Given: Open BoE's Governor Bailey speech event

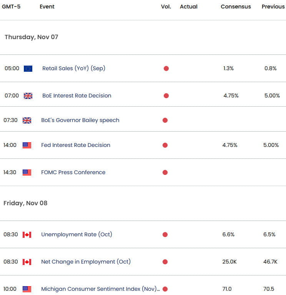Looking at the screenshot, I should click(80, 120).
